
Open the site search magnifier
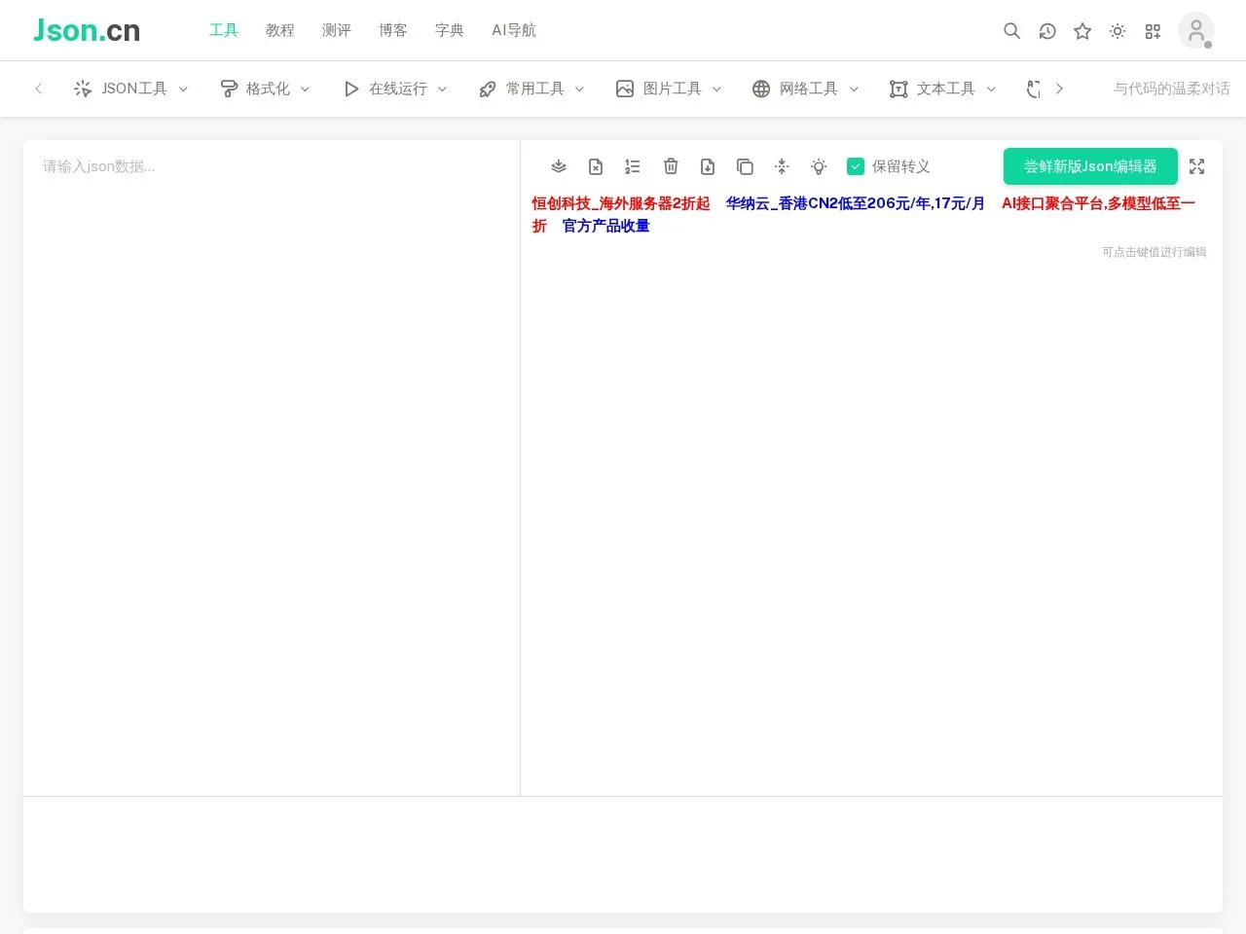pos(1011,30)
